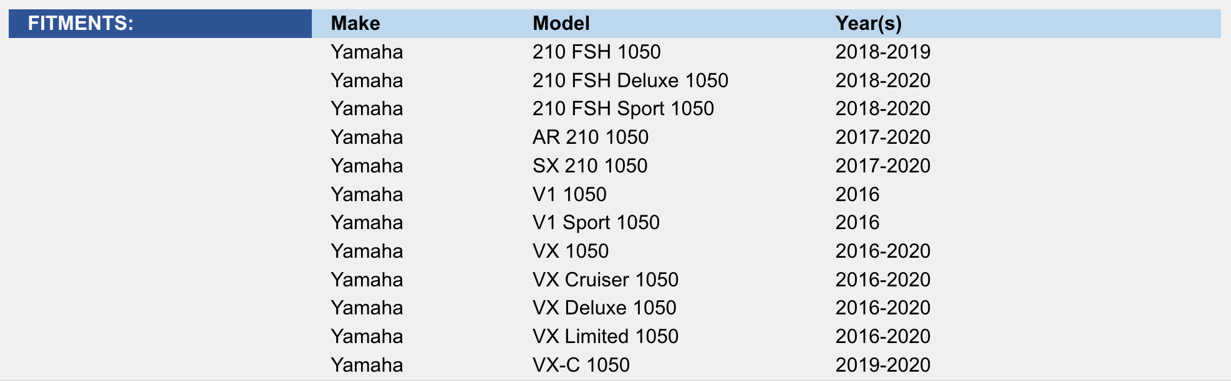
Task: Select the VX 1050 model cell
Action: [x=570, y=251]
